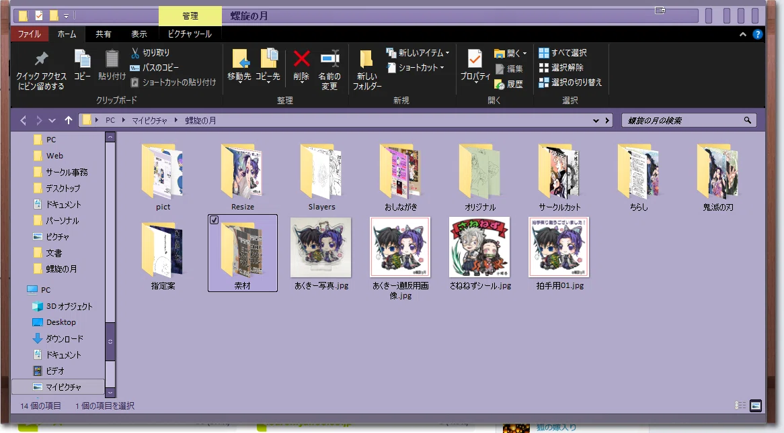Invert selection using 選択の切り替え
784x433 pixels.
[570, 83]
